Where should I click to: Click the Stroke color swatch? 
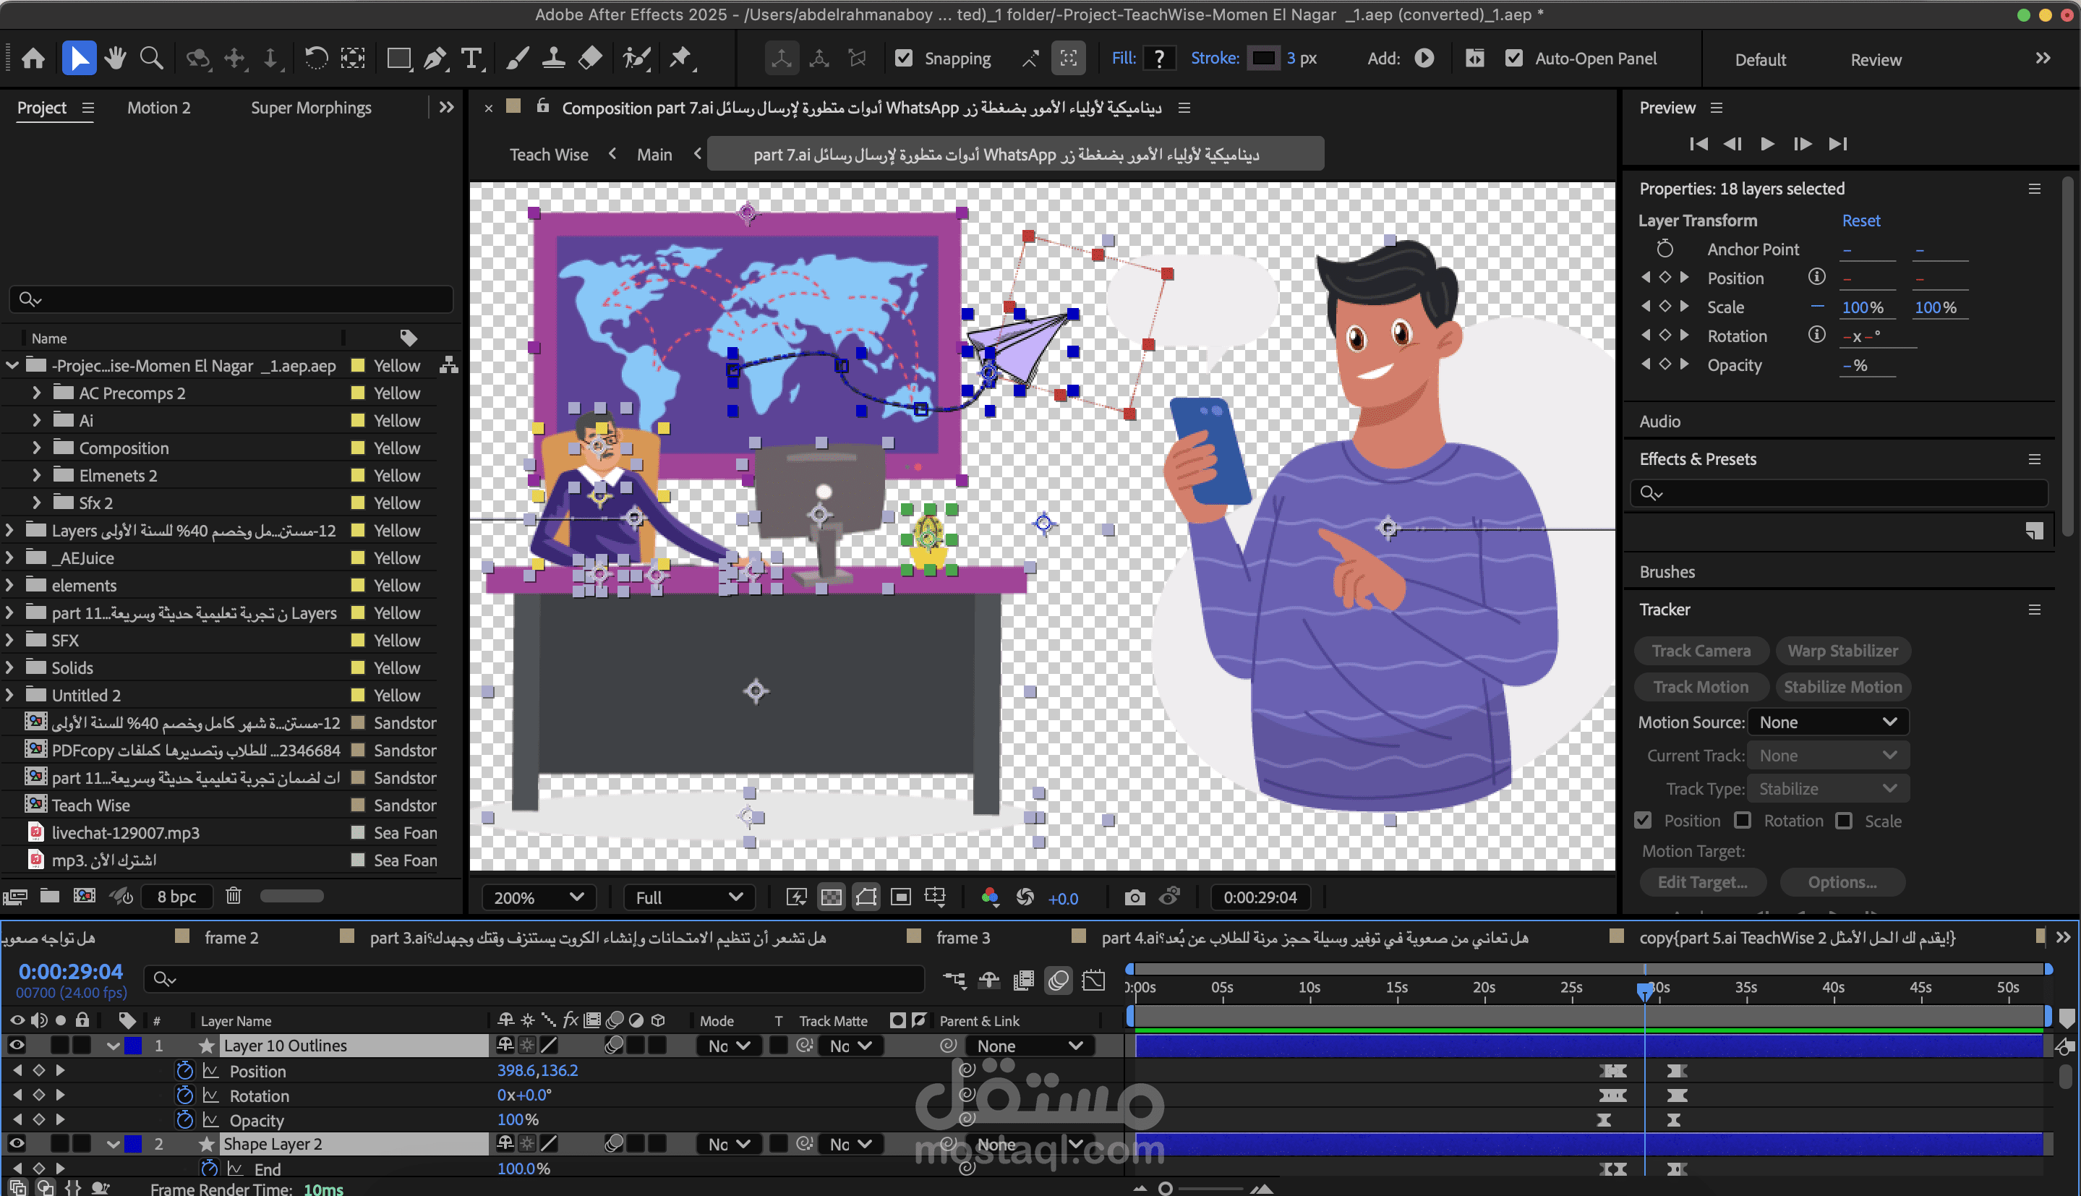coord(1262,59)
